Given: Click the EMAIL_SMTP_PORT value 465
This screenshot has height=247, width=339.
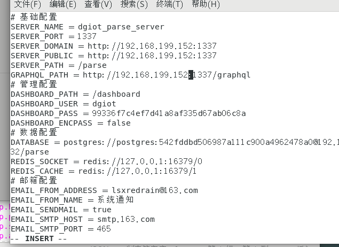Looking at the screenshot, I should pyautogui.click(x=104, y=229).
